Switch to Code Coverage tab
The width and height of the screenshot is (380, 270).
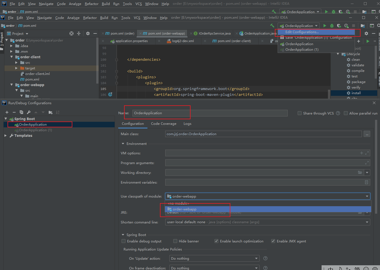pyautogui.click(x=164, y=123)
